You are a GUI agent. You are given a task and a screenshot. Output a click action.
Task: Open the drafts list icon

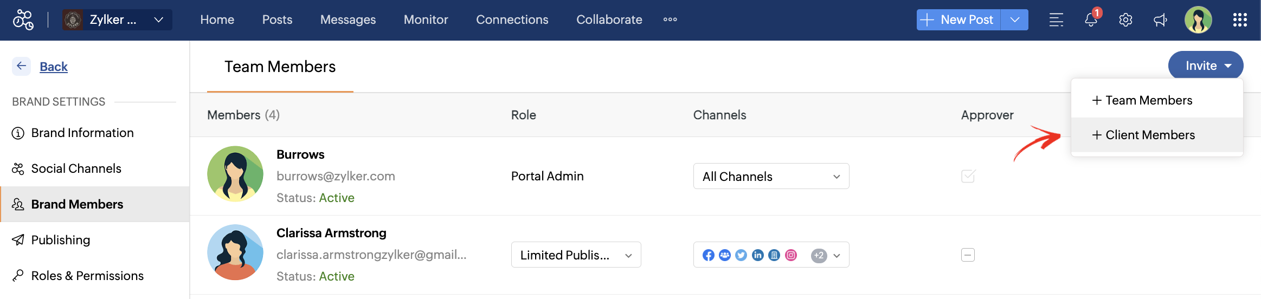coord(1056,20)
